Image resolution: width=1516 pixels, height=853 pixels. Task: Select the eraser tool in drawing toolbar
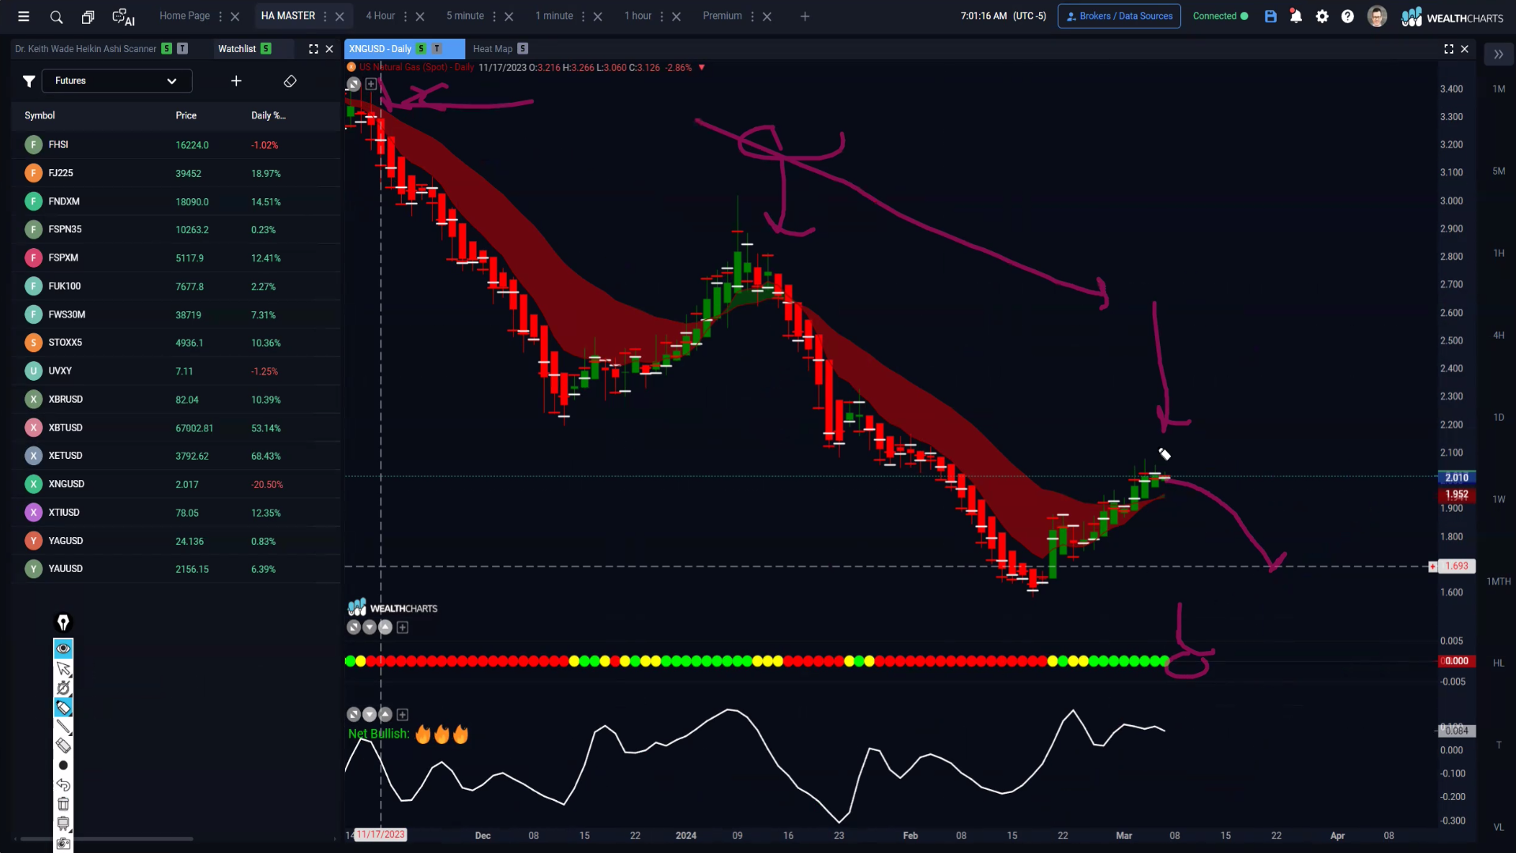[63, 746]
